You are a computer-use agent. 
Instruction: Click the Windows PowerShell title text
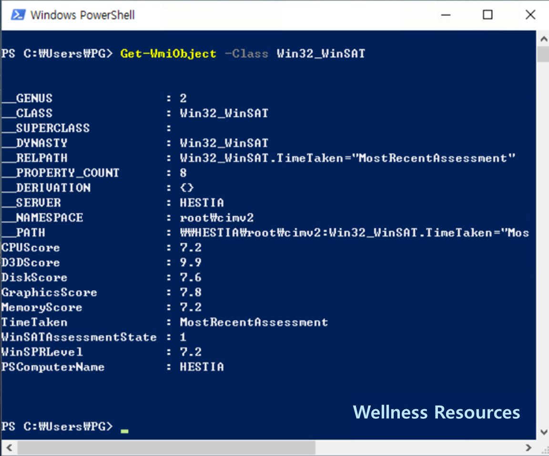tap(82, 15)
